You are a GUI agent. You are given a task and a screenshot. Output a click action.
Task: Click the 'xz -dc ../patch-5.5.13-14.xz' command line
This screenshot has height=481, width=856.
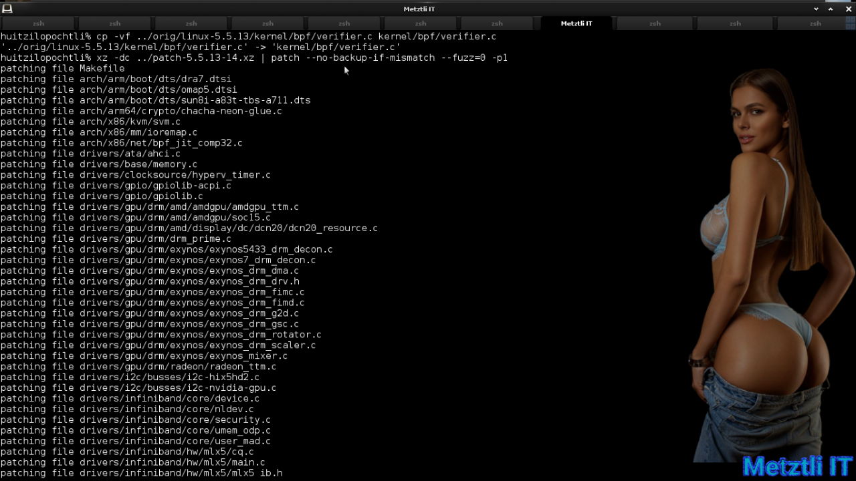(254, 57)
